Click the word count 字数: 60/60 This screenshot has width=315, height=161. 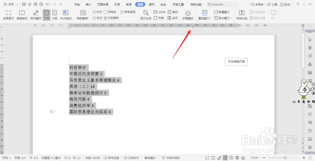(x=93, y=158)
